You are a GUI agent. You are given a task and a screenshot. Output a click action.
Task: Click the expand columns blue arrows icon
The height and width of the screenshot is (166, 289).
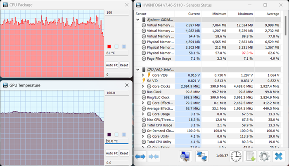click(140, 157)
